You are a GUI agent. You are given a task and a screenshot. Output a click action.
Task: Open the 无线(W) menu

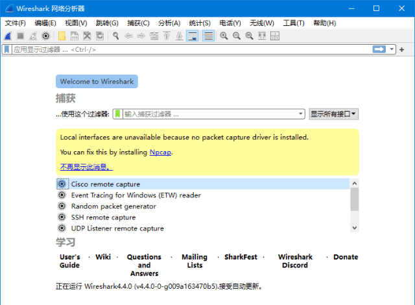click(262, 23)
